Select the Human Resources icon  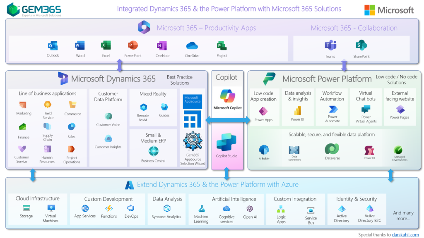(x=48, y=149)
